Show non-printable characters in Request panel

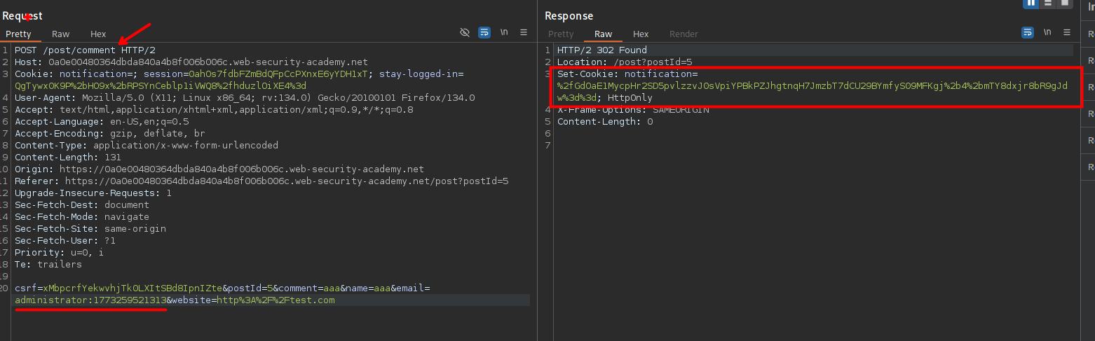click(x=504, y=32)
